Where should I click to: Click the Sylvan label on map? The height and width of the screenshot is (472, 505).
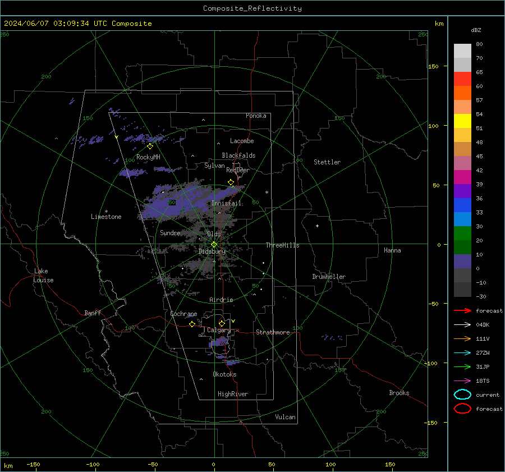(x=214, y=166)
